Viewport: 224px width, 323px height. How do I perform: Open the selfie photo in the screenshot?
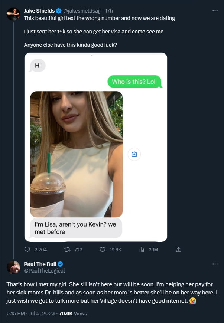pyautogui.click(x=76, y=154)
